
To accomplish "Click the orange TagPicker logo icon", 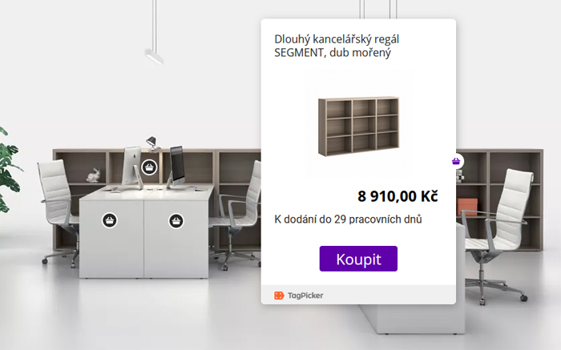I will [x=279, y=296].
